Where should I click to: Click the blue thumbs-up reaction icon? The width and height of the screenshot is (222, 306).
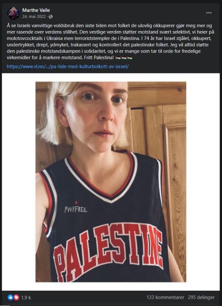click(10, 297)
